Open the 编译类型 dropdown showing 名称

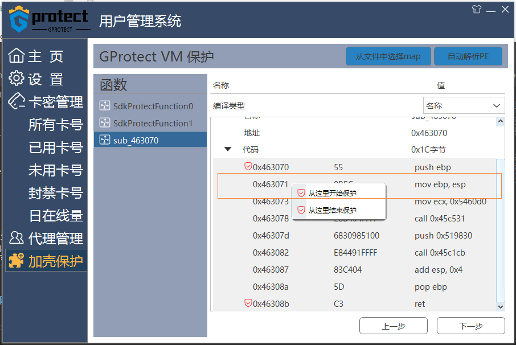(464, 105)
